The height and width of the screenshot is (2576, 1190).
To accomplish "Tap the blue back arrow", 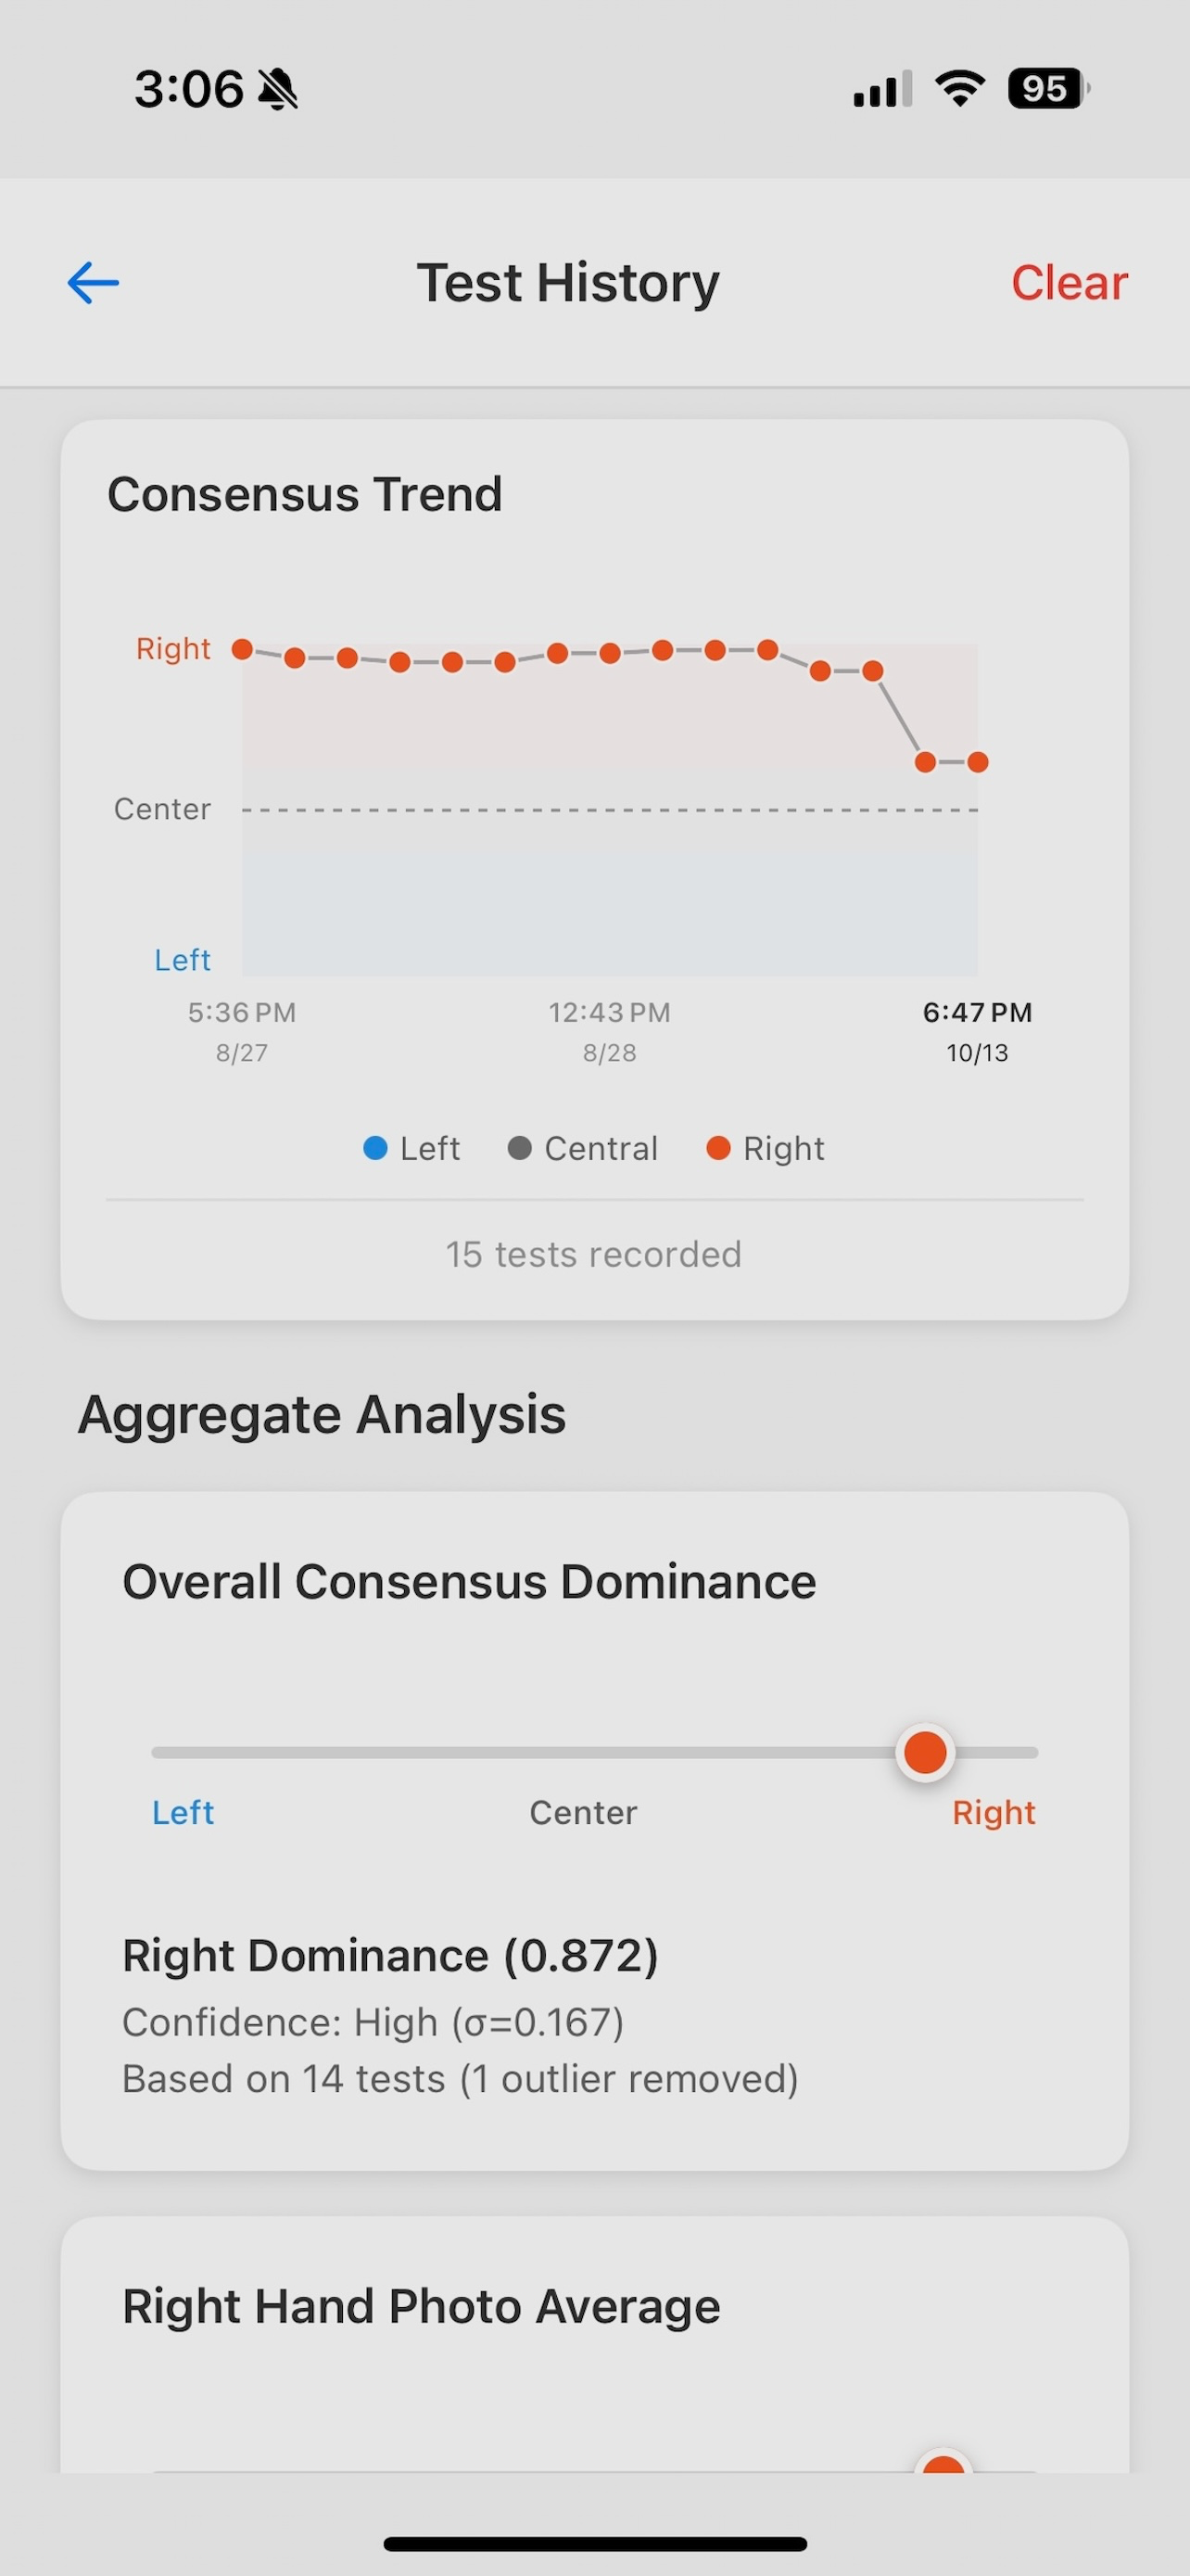I will tap(93, 283).
